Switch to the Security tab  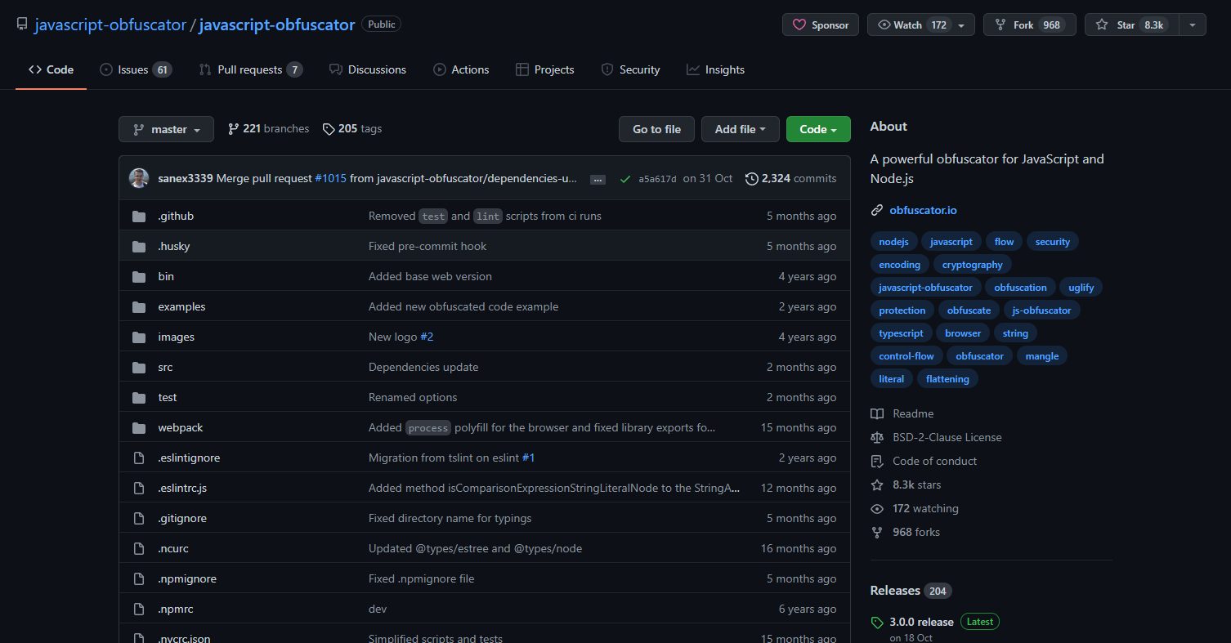630,69
